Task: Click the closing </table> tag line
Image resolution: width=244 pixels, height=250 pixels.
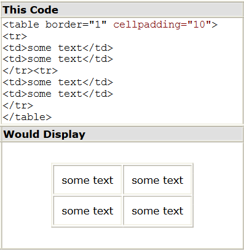Action: pyautogui.click(x=27, y=117)
